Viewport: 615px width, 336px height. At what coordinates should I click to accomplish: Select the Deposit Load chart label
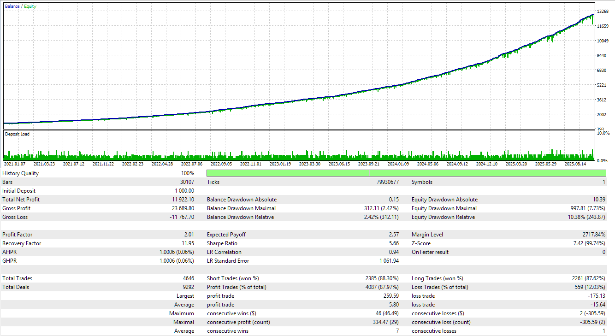(x=17, y=134)
